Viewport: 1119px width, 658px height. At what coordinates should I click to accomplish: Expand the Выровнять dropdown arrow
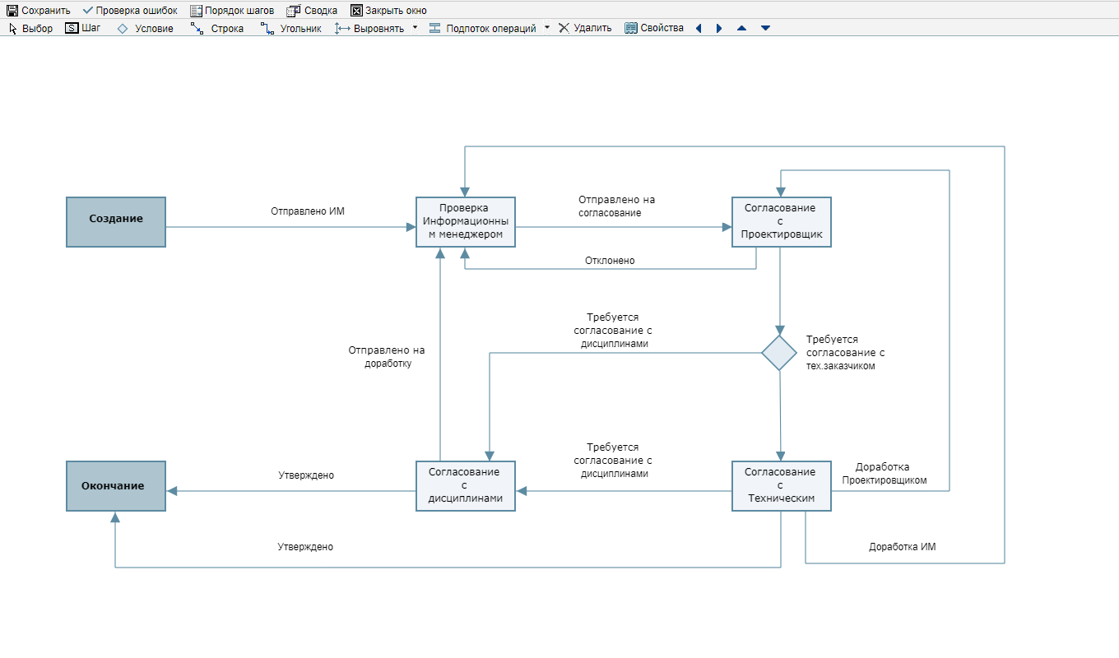(415, 27)
